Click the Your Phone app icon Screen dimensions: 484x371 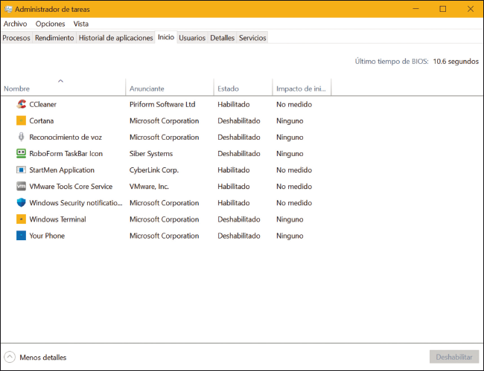pos(22,236)
